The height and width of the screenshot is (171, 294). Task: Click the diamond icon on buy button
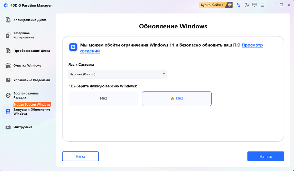click(x=230, y=5)
